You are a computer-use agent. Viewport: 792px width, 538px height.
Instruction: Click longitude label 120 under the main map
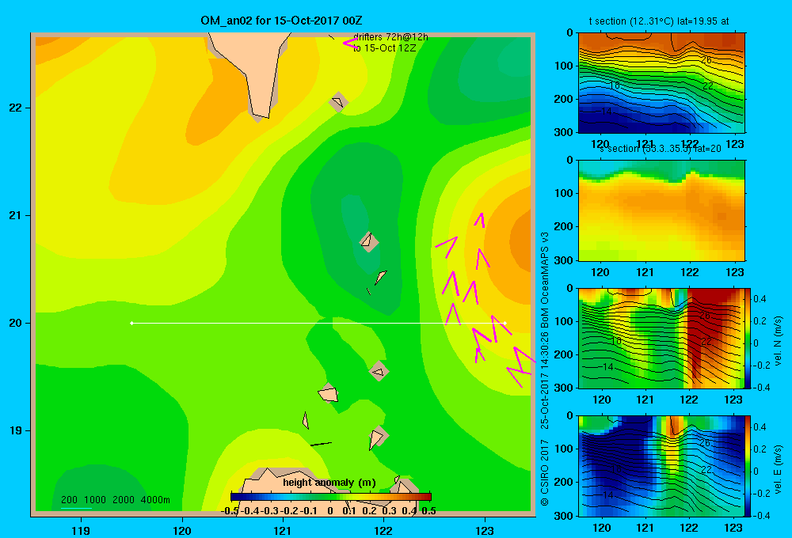(x=182, y=530)
